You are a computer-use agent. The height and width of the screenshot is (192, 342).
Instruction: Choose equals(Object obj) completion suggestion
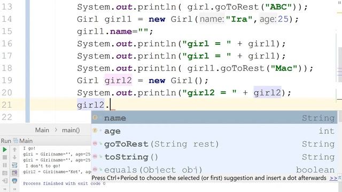click(214, 169)
